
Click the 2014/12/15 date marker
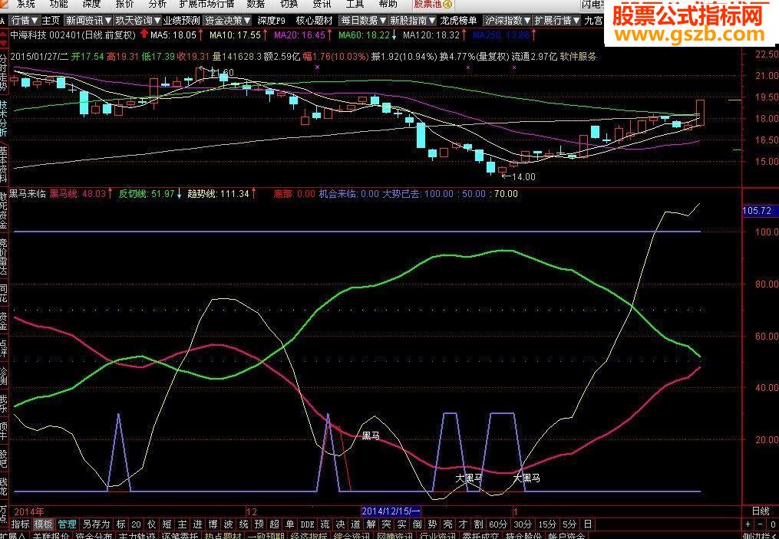pos(391,511)
